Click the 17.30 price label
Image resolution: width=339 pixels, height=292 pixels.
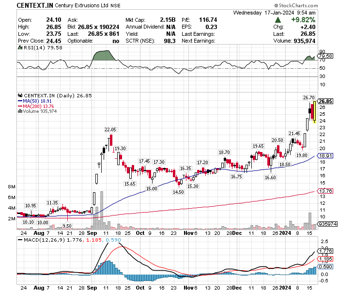coord(159,162)
